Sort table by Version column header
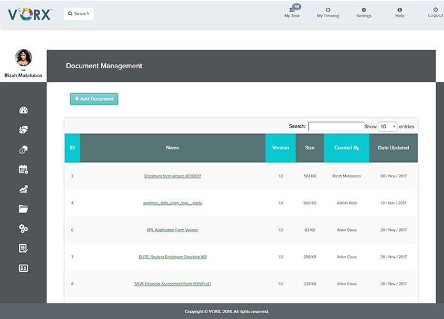Viewport: 444px width, 319px height. [x=280, y=147]
